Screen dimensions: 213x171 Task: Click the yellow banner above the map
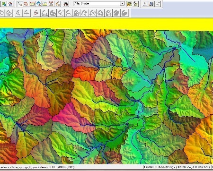106,24
